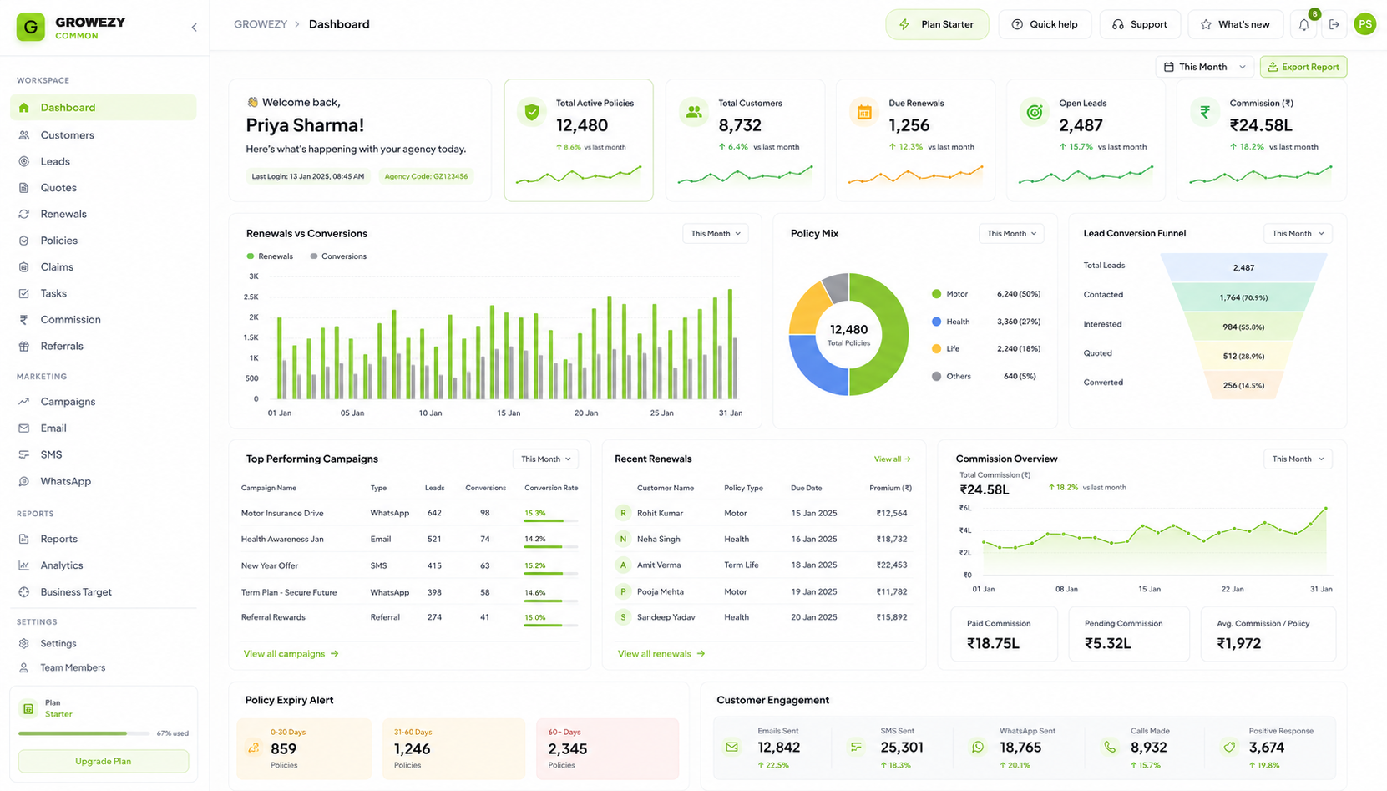This screenshot has width=1387, height=791.
Task: Click the donut chart's 12,480 Total Policies center
Action: click(x=848, y=334)
